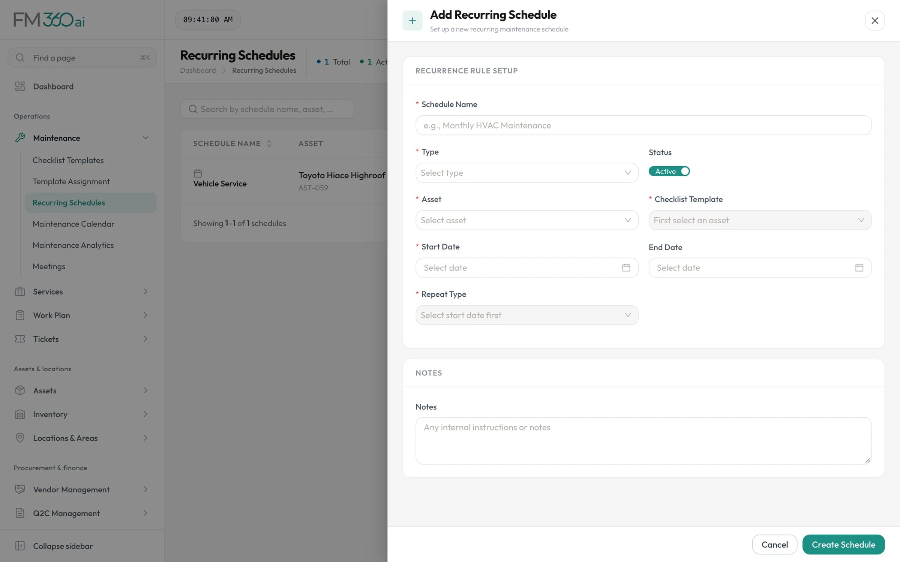The image size is (900, 562).
Task: Click the Schedule Name input field
Action: pos(643,125)
